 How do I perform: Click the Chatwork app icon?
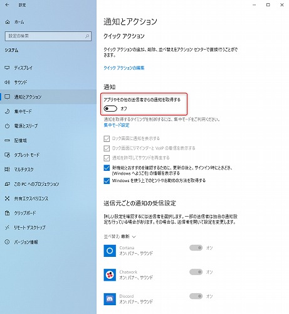tap(110, 275)
